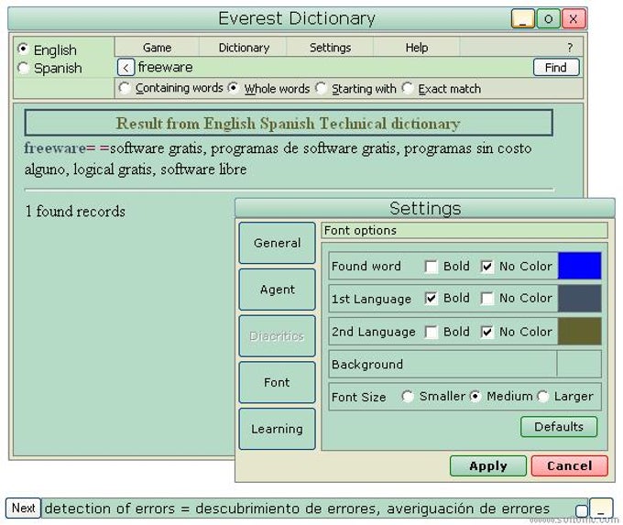Click the small square icon on the bottom bar

point(581,510)
